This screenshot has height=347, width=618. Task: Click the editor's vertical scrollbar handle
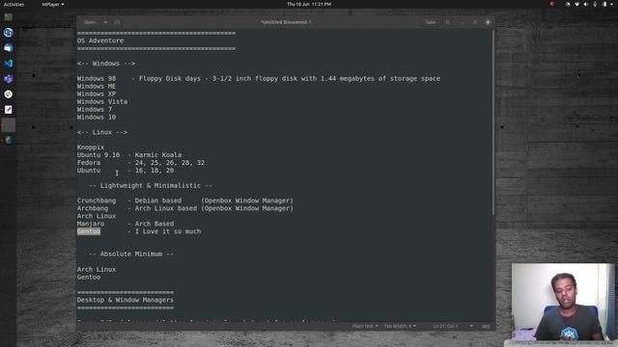[x=492, y=122]
